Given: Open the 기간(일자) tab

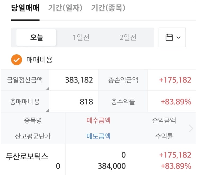Looking at the screenshot, I should (65, 8).
